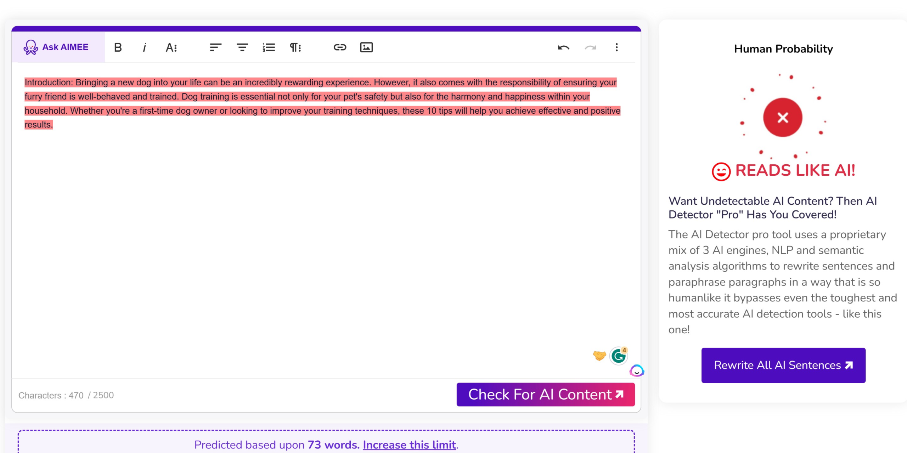907x453 pixels.
Task: Insert an ordered numbered list
Action: (269, 47)
